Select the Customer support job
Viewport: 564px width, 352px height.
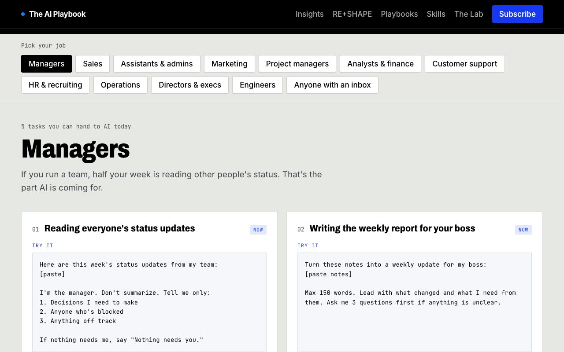[465, 64]
